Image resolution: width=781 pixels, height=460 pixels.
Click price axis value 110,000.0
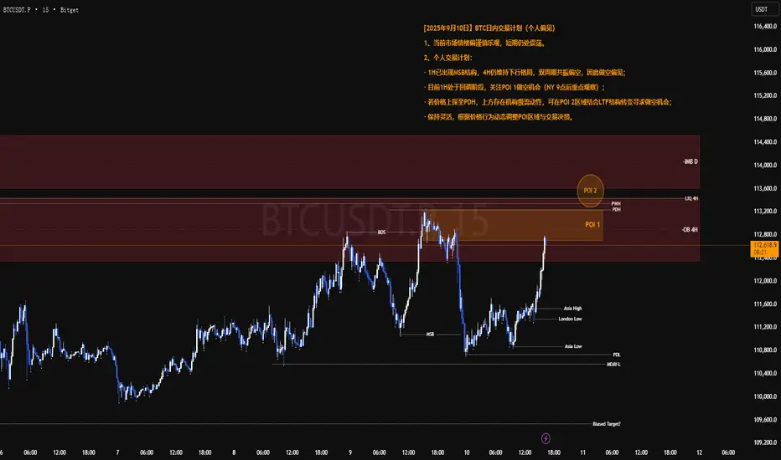[766, 396]
